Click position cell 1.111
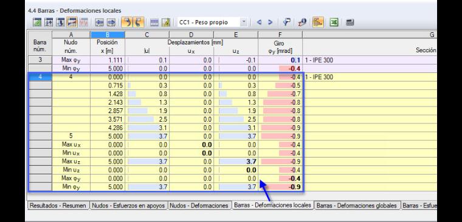Screen dimensions: 462x222 click(108, 60)
